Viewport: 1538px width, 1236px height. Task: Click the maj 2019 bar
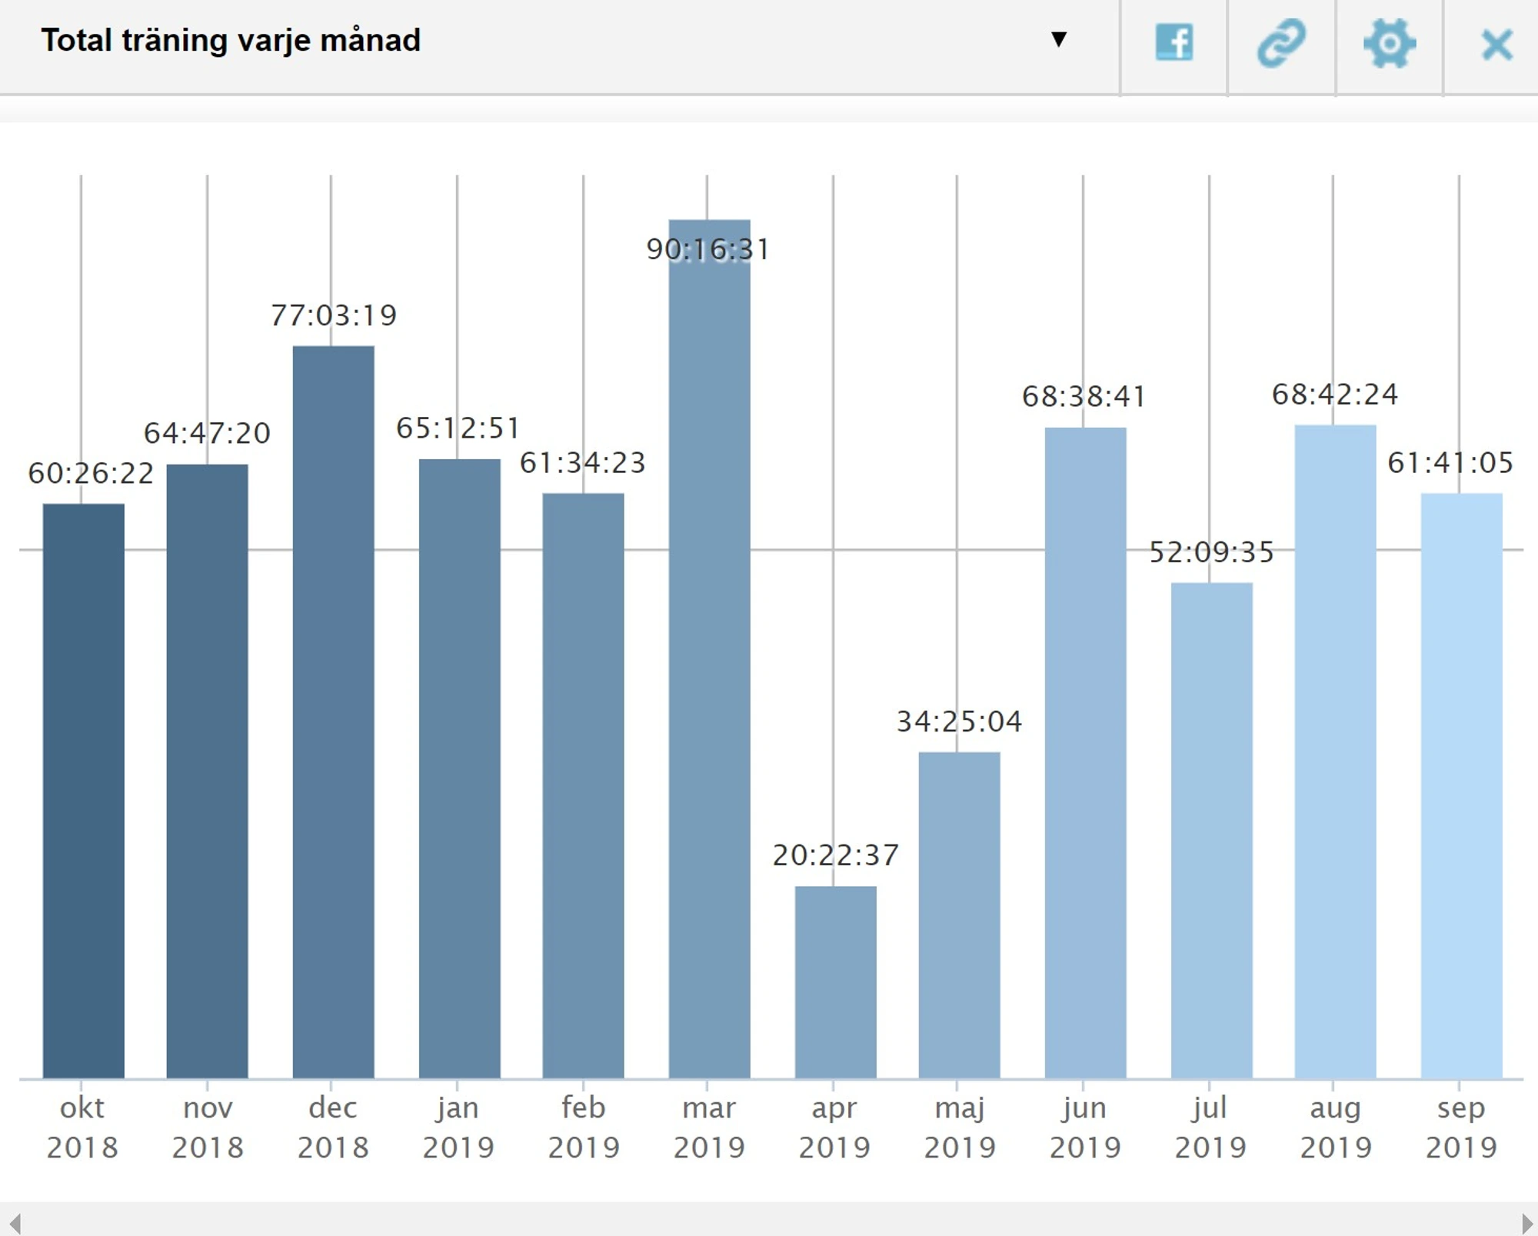(959, 915)
